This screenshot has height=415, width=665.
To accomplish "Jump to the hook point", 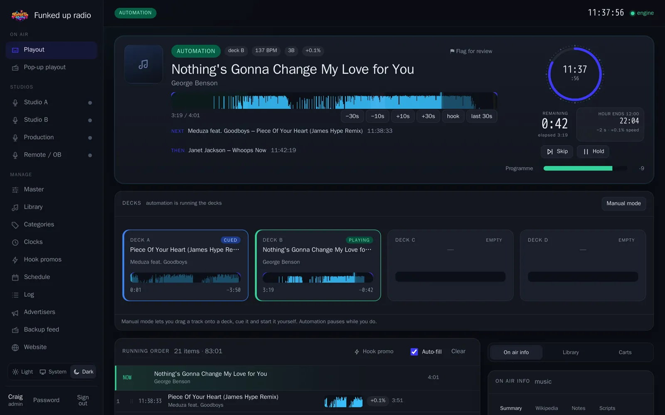I will tap(453, 116).
